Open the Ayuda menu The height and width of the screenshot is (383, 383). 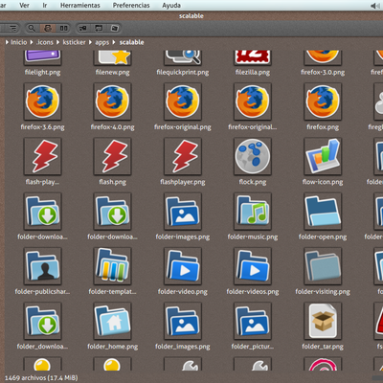[171, 5]
